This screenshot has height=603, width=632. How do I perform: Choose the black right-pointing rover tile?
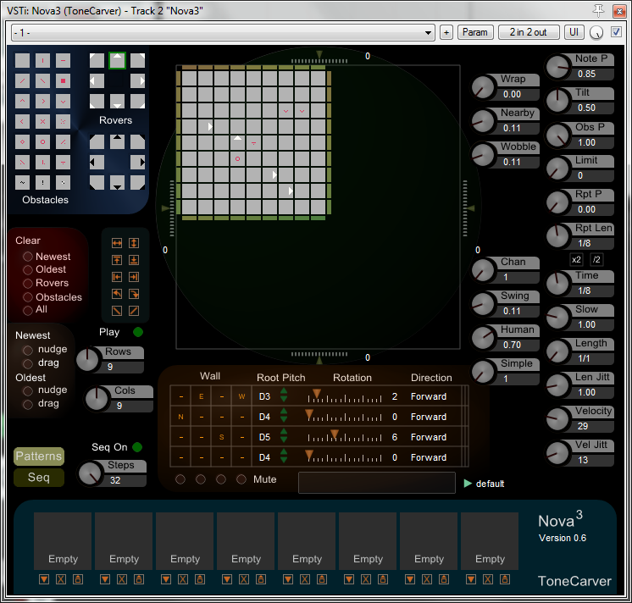click(x=138, y=162)
